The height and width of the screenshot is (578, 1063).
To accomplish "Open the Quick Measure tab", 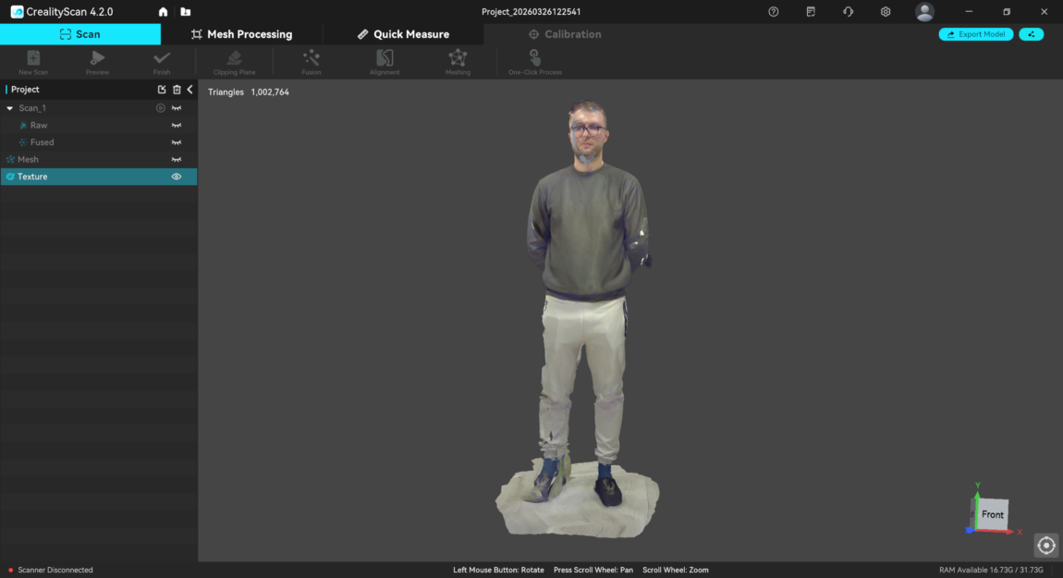I will pos(403,34).
